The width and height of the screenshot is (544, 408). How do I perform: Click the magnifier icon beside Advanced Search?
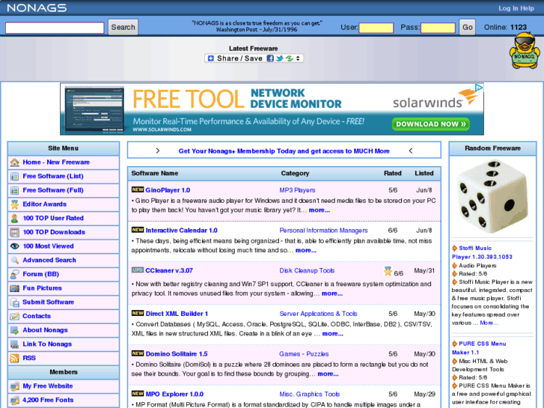(14, 260)
